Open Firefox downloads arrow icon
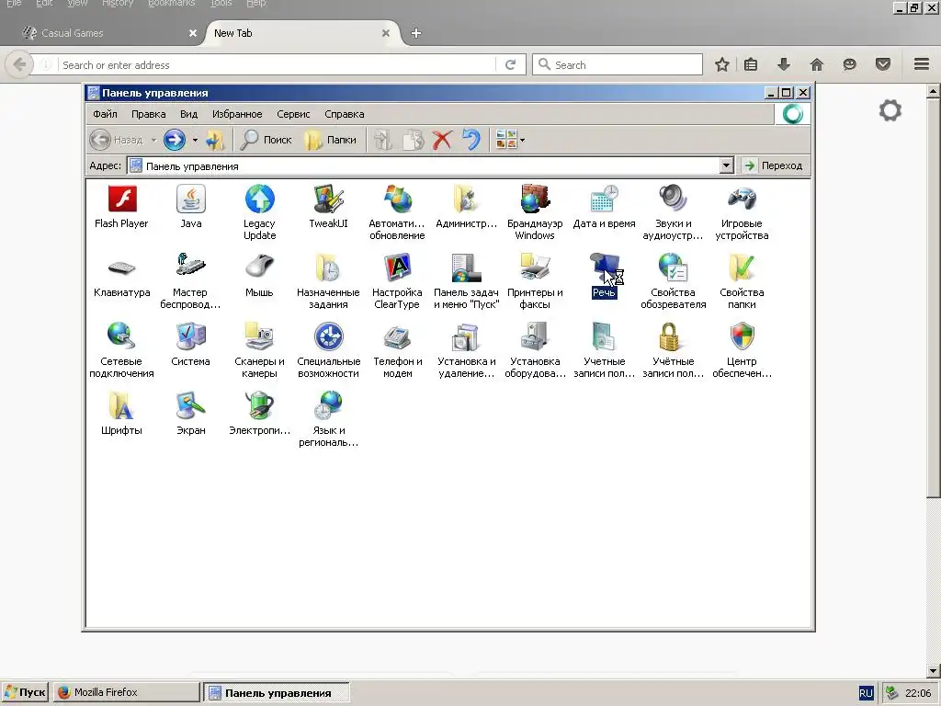The width and height of the screenshot is (941, 706). click(x=784, y=65)
